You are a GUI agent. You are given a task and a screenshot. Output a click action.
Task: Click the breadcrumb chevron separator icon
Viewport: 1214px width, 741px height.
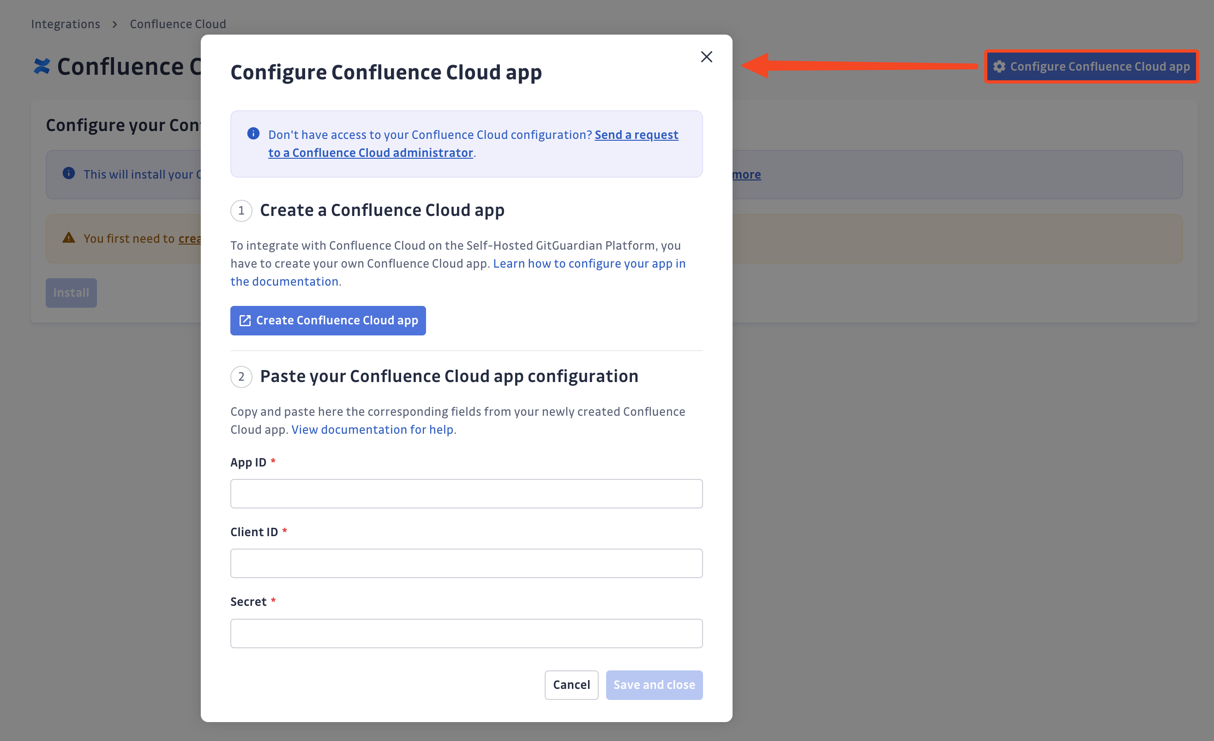point(115,24)
